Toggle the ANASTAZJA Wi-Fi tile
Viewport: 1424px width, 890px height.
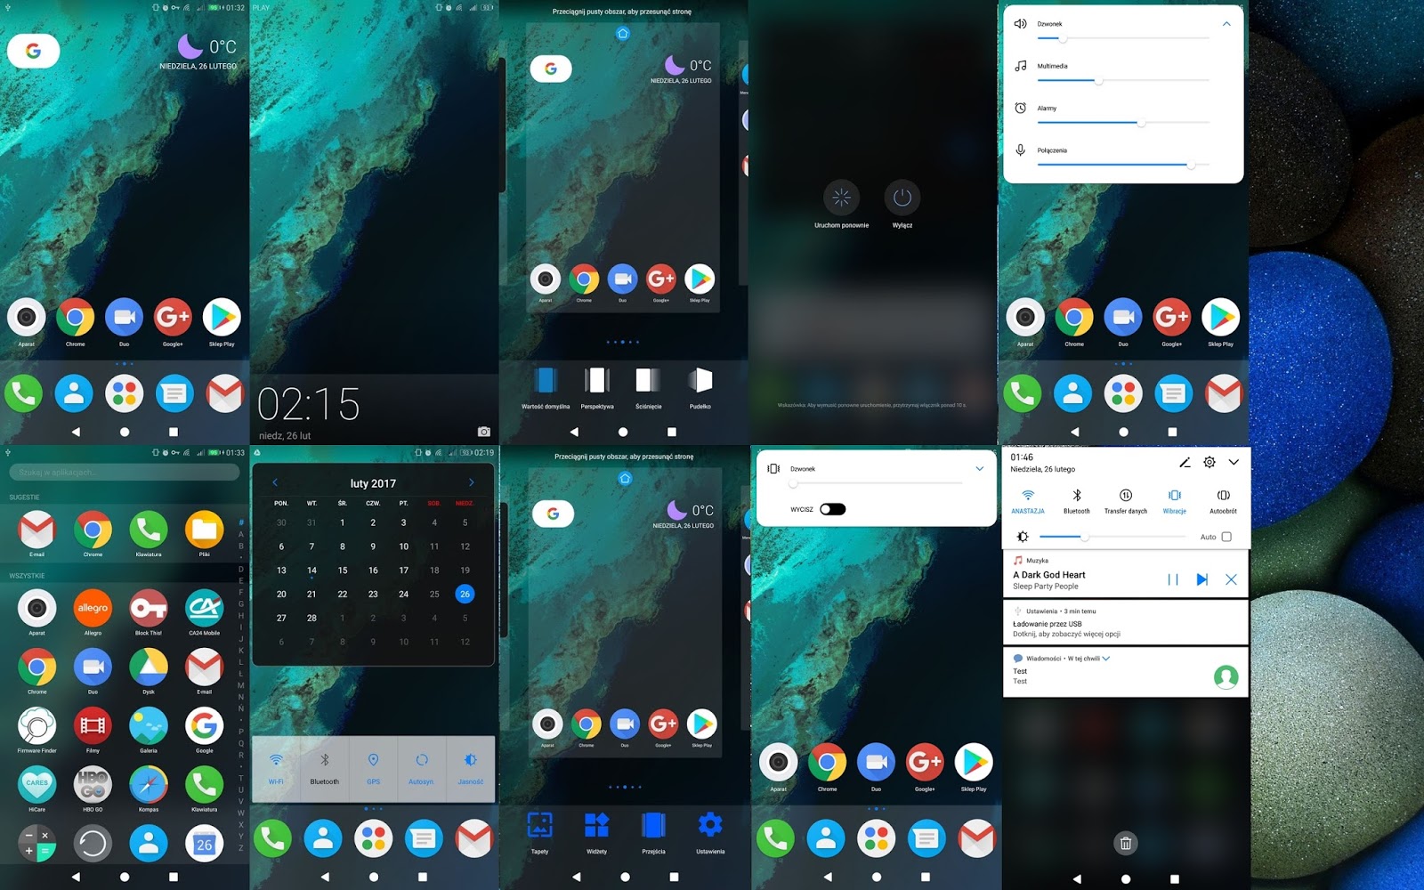(1028, 501)
